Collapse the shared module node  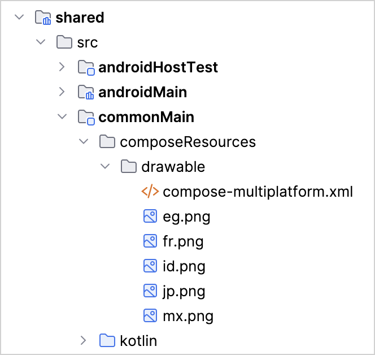coord(19,17)
